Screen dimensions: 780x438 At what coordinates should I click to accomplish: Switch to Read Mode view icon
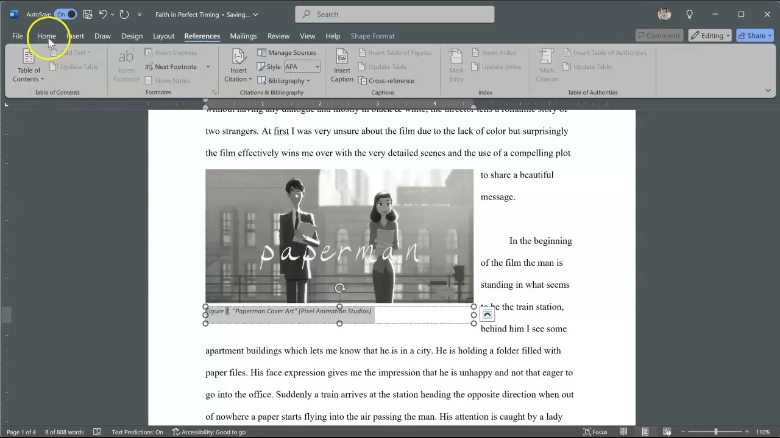click(x=623, y=432)
